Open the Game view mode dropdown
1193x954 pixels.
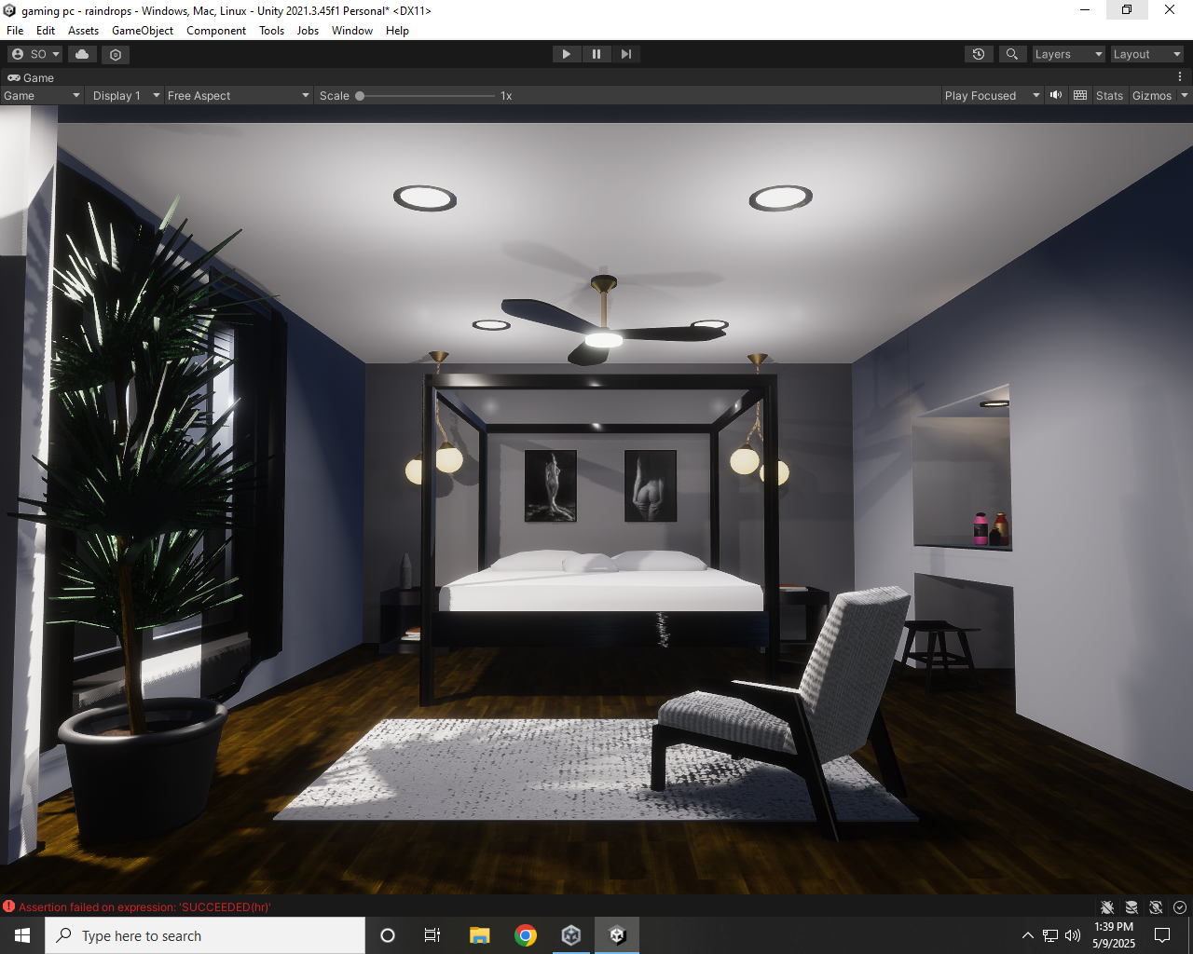coord(42,95)
